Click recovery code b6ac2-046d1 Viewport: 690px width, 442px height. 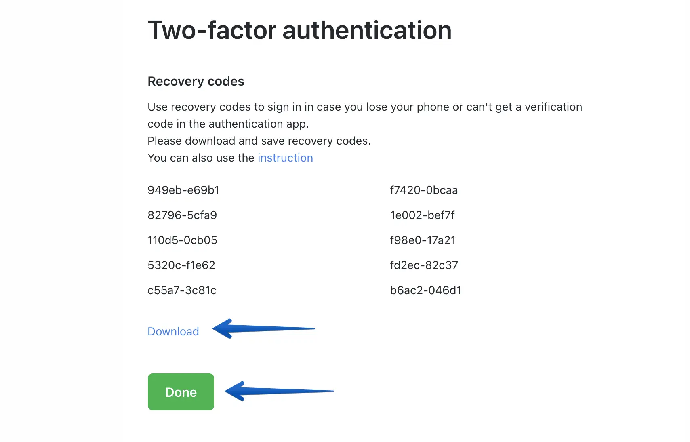(x=425, y=290)
